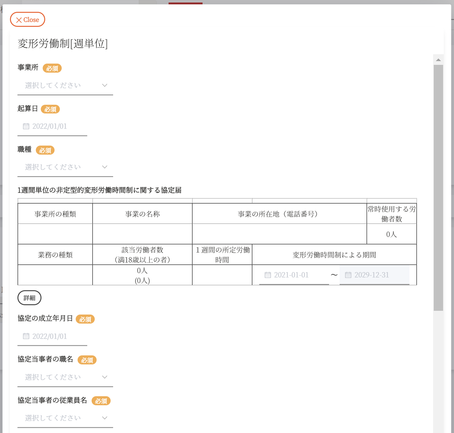Click calendar icon beside 2029-12-31 end date
The width and height of the screenshot is (454, 433).
point(348,275)
